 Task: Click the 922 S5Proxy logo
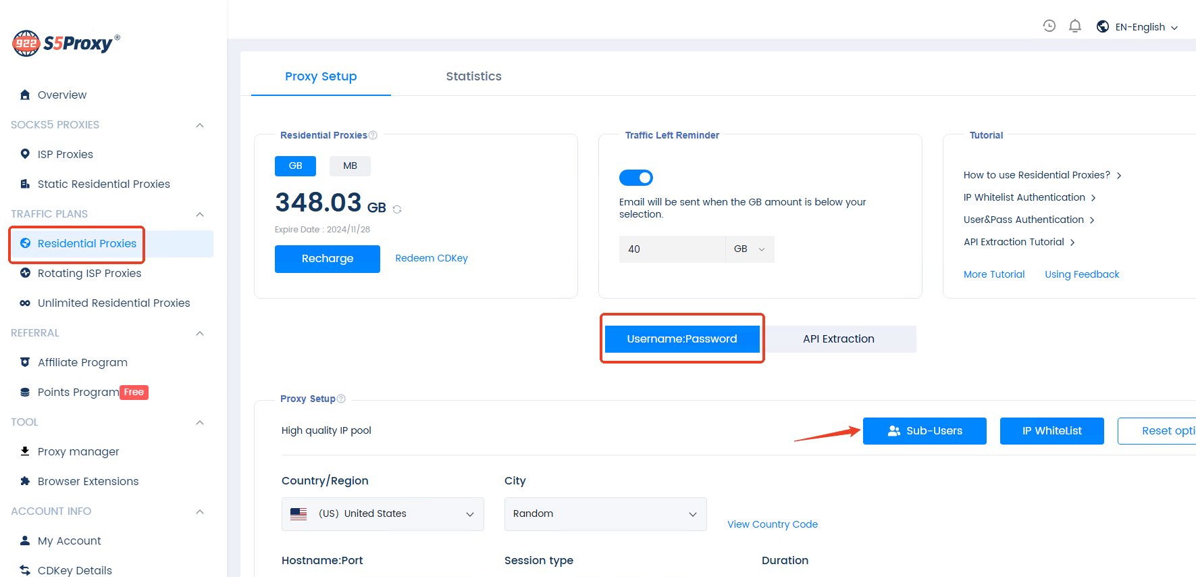(66, 43)
